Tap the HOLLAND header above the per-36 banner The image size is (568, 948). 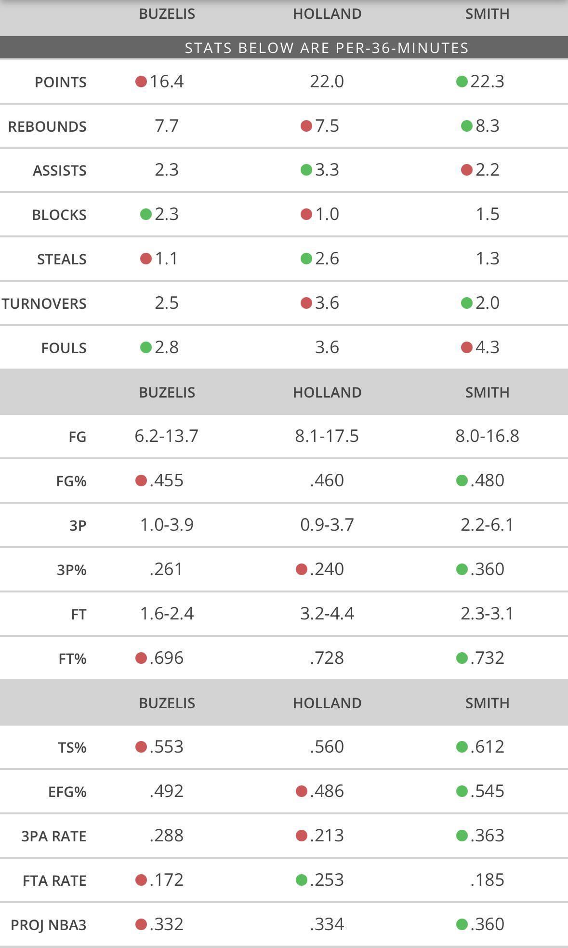point(327,14)
